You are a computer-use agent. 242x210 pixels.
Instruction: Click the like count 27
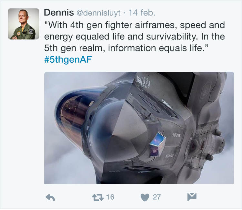click(156, 197)
